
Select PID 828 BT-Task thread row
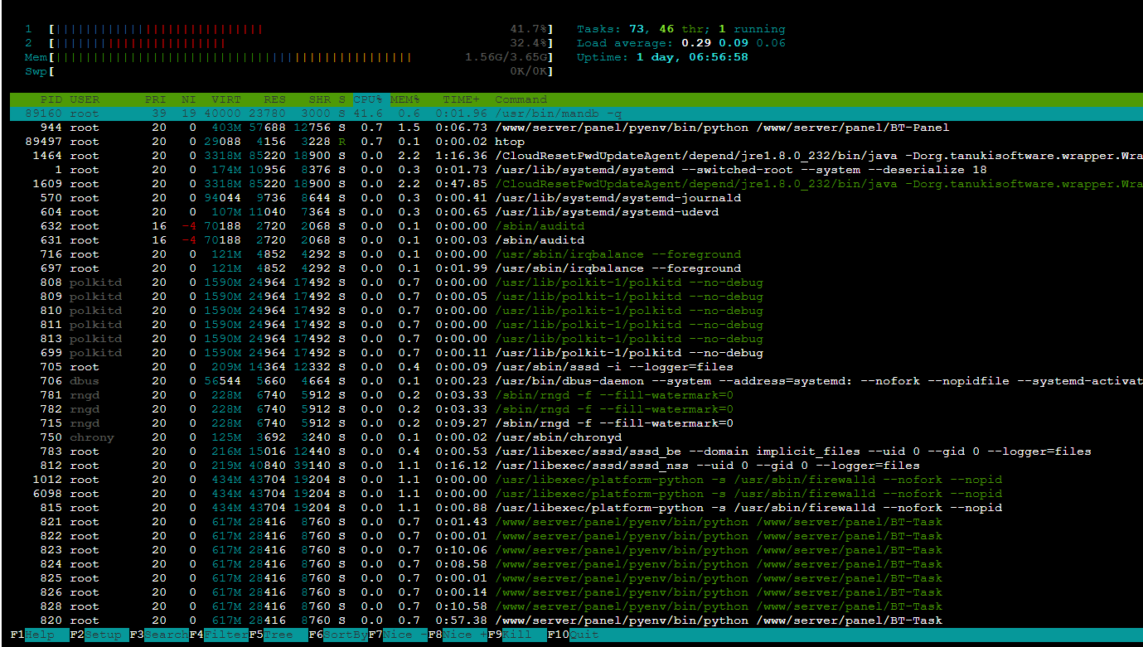[576, 606]
